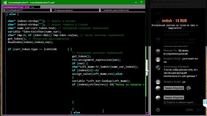Open the emoji picker in chat
Image resolution: width=207 pixels, height=116 pixels.
[158, 110]
